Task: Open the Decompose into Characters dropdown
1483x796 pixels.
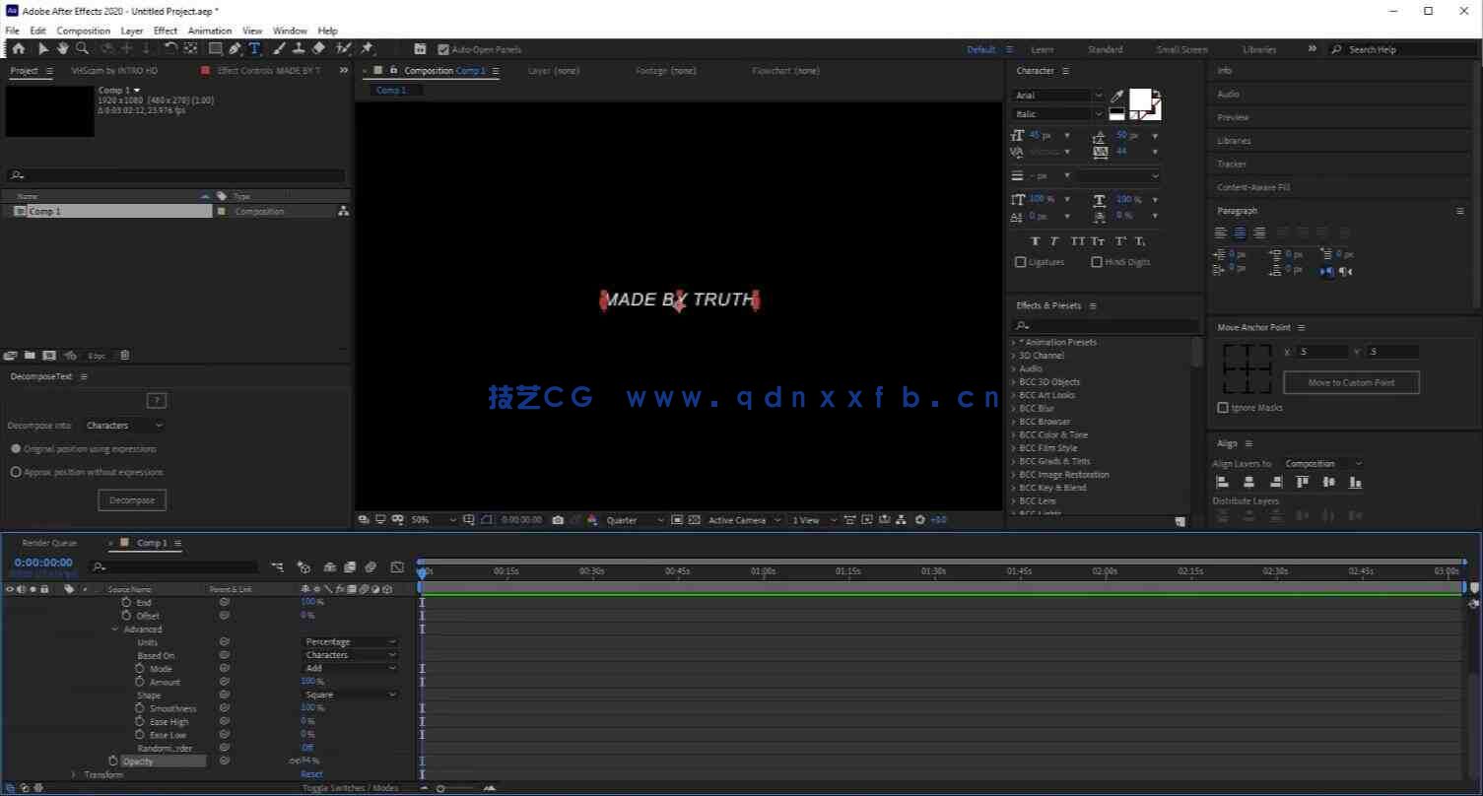Action: [124, 426]
